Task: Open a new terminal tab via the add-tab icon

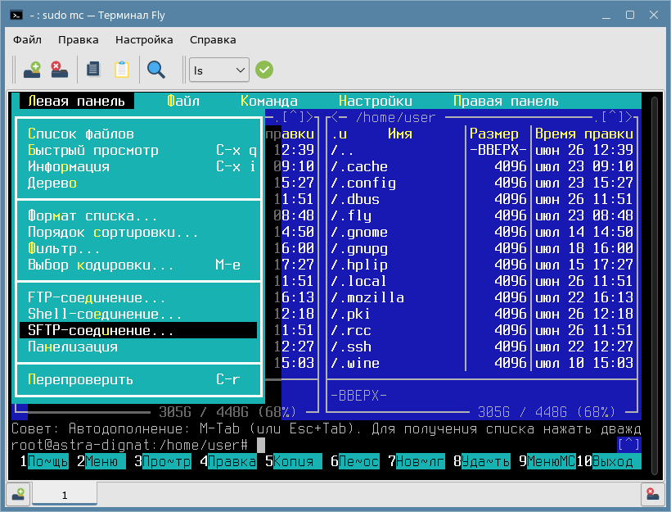Action: point(31,70)
